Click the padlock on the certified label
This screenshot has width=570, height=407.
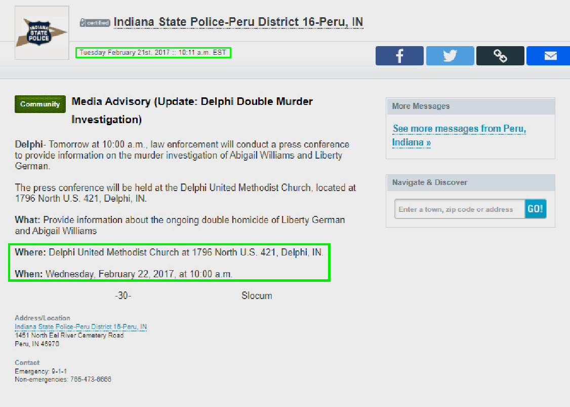pos(83,22)
